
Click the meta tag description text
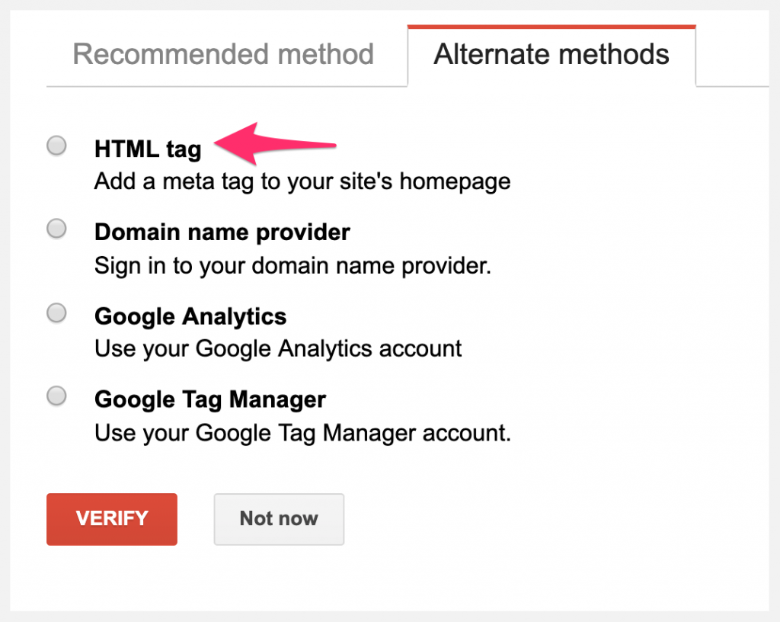point(302,181)
